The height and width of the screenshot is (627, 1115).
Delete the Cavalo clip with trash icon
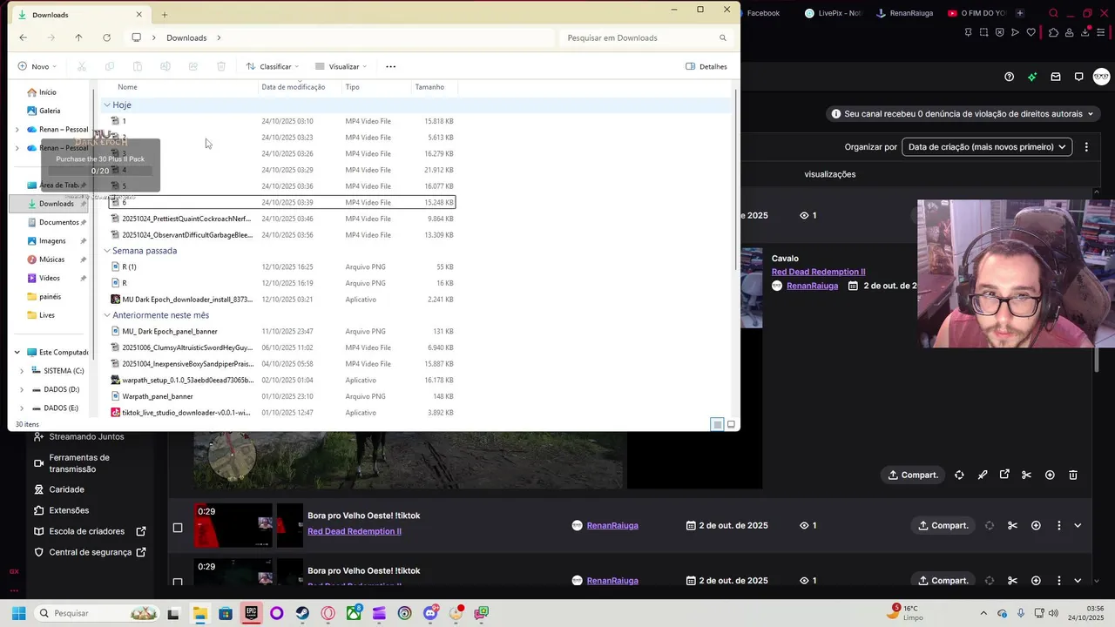[x=1073, y=475]
